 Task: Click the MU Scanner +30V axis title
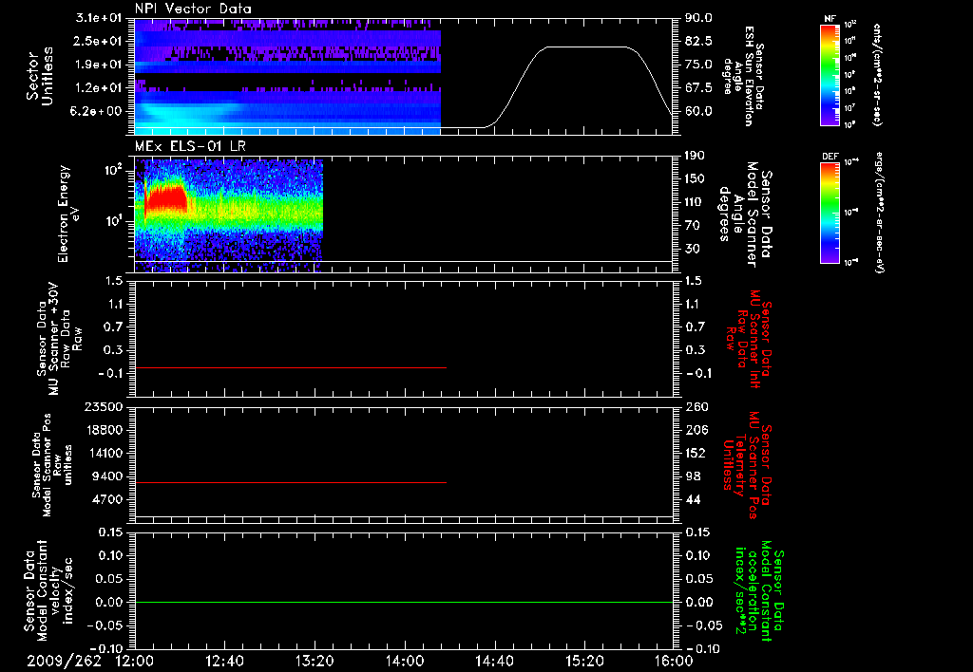[59, 339]
